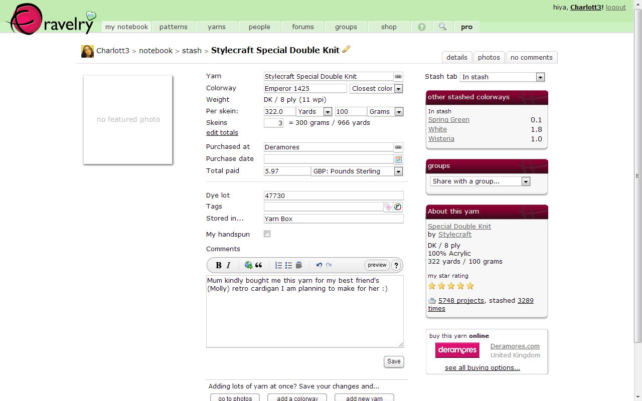Open the Closest color dropdown

click(x=377, y=89)
